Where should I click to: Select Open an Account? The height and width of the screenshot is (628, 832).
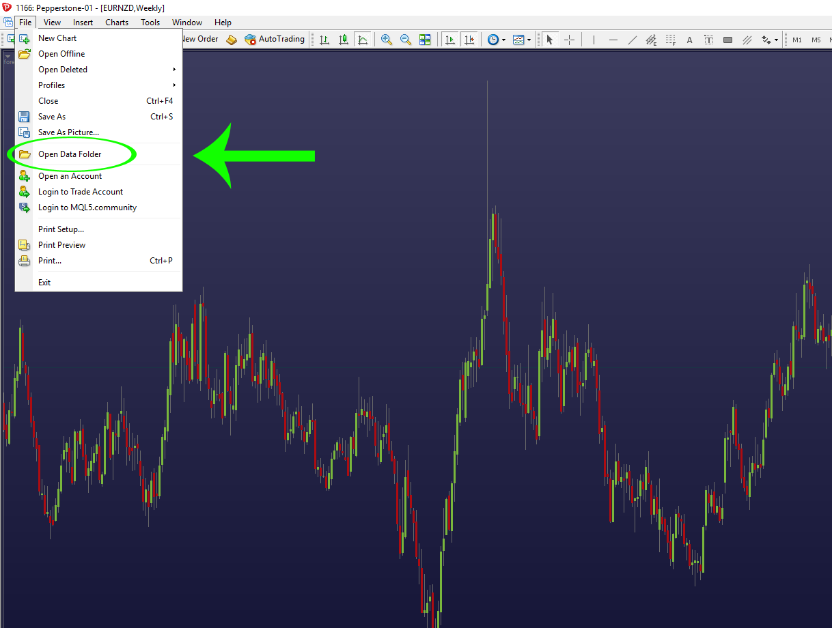pyautogui.click(x=99, y=176)
